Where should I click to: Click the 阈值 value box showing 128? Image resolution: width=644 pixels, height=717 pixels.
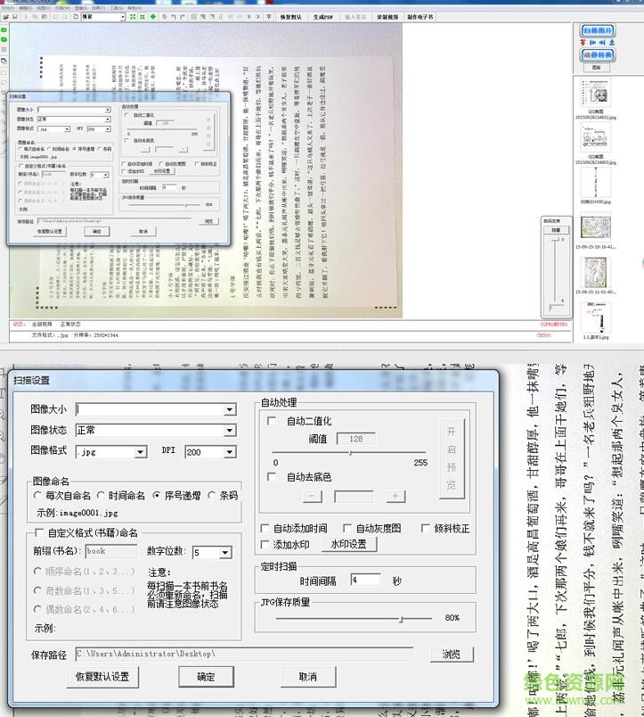tap(356, 439)
